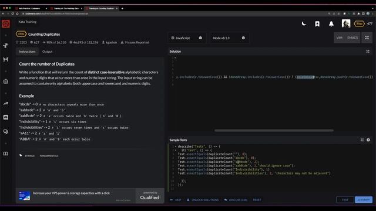Viewport: 376px width, 211px height.
Task: Open the Kata practice karate icon in the sidebar
Action: pyautogui.click(x=6, y=45)
